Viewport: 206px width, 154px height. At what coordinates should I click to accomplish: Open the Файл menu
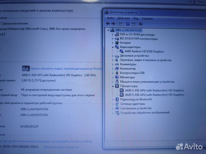click(110, 18)
